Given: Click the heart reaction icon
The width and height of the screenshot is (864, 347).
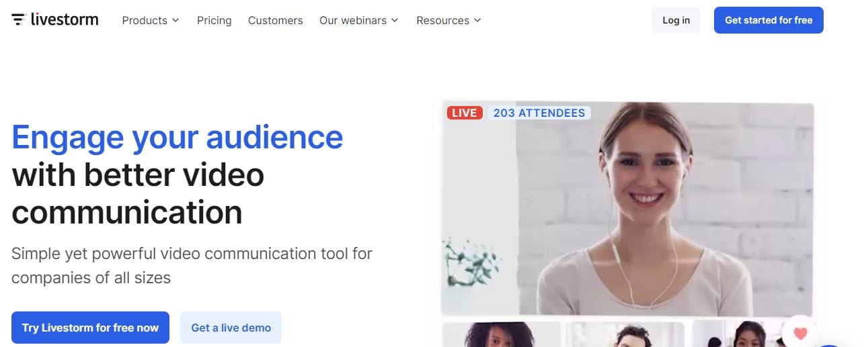Looking at the screenshot, I should point(800,333).
